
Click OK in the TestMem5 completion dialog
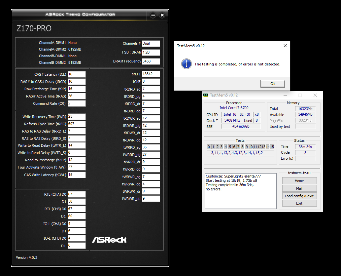pos(273,84)
